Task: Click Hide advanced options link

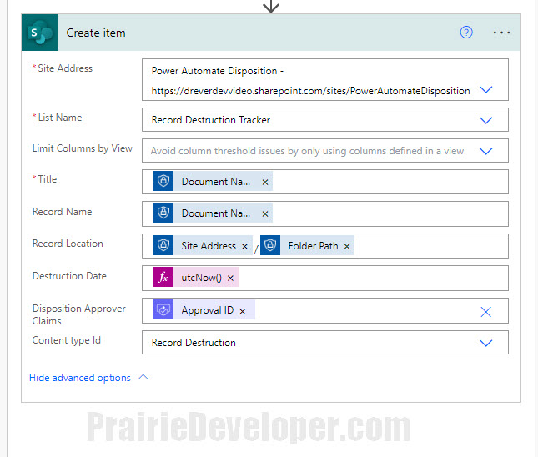Action: click(80, 378)
